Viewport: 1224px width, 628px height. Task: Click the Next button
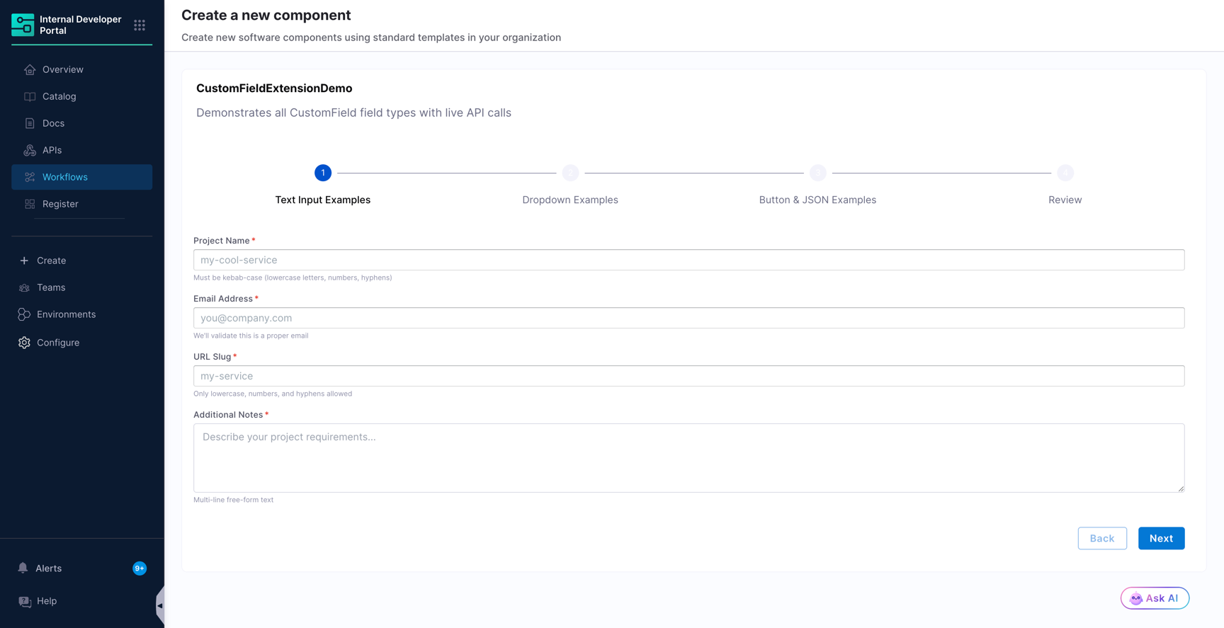[x=1161, y=538]
